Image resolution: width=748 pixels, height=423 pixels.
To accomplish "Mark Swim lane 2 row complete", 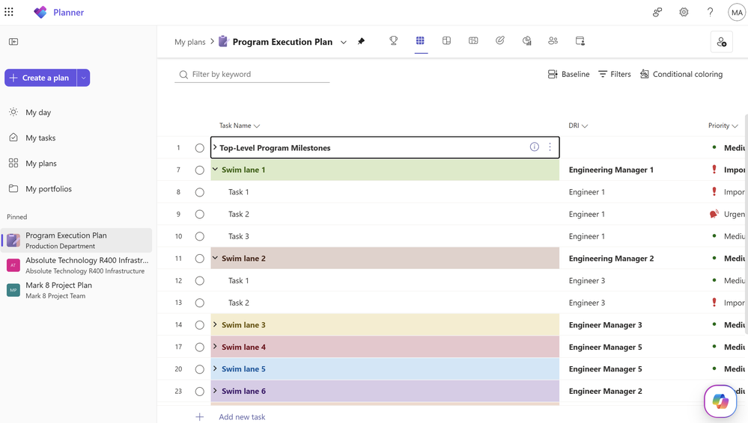I will point(200,259).
